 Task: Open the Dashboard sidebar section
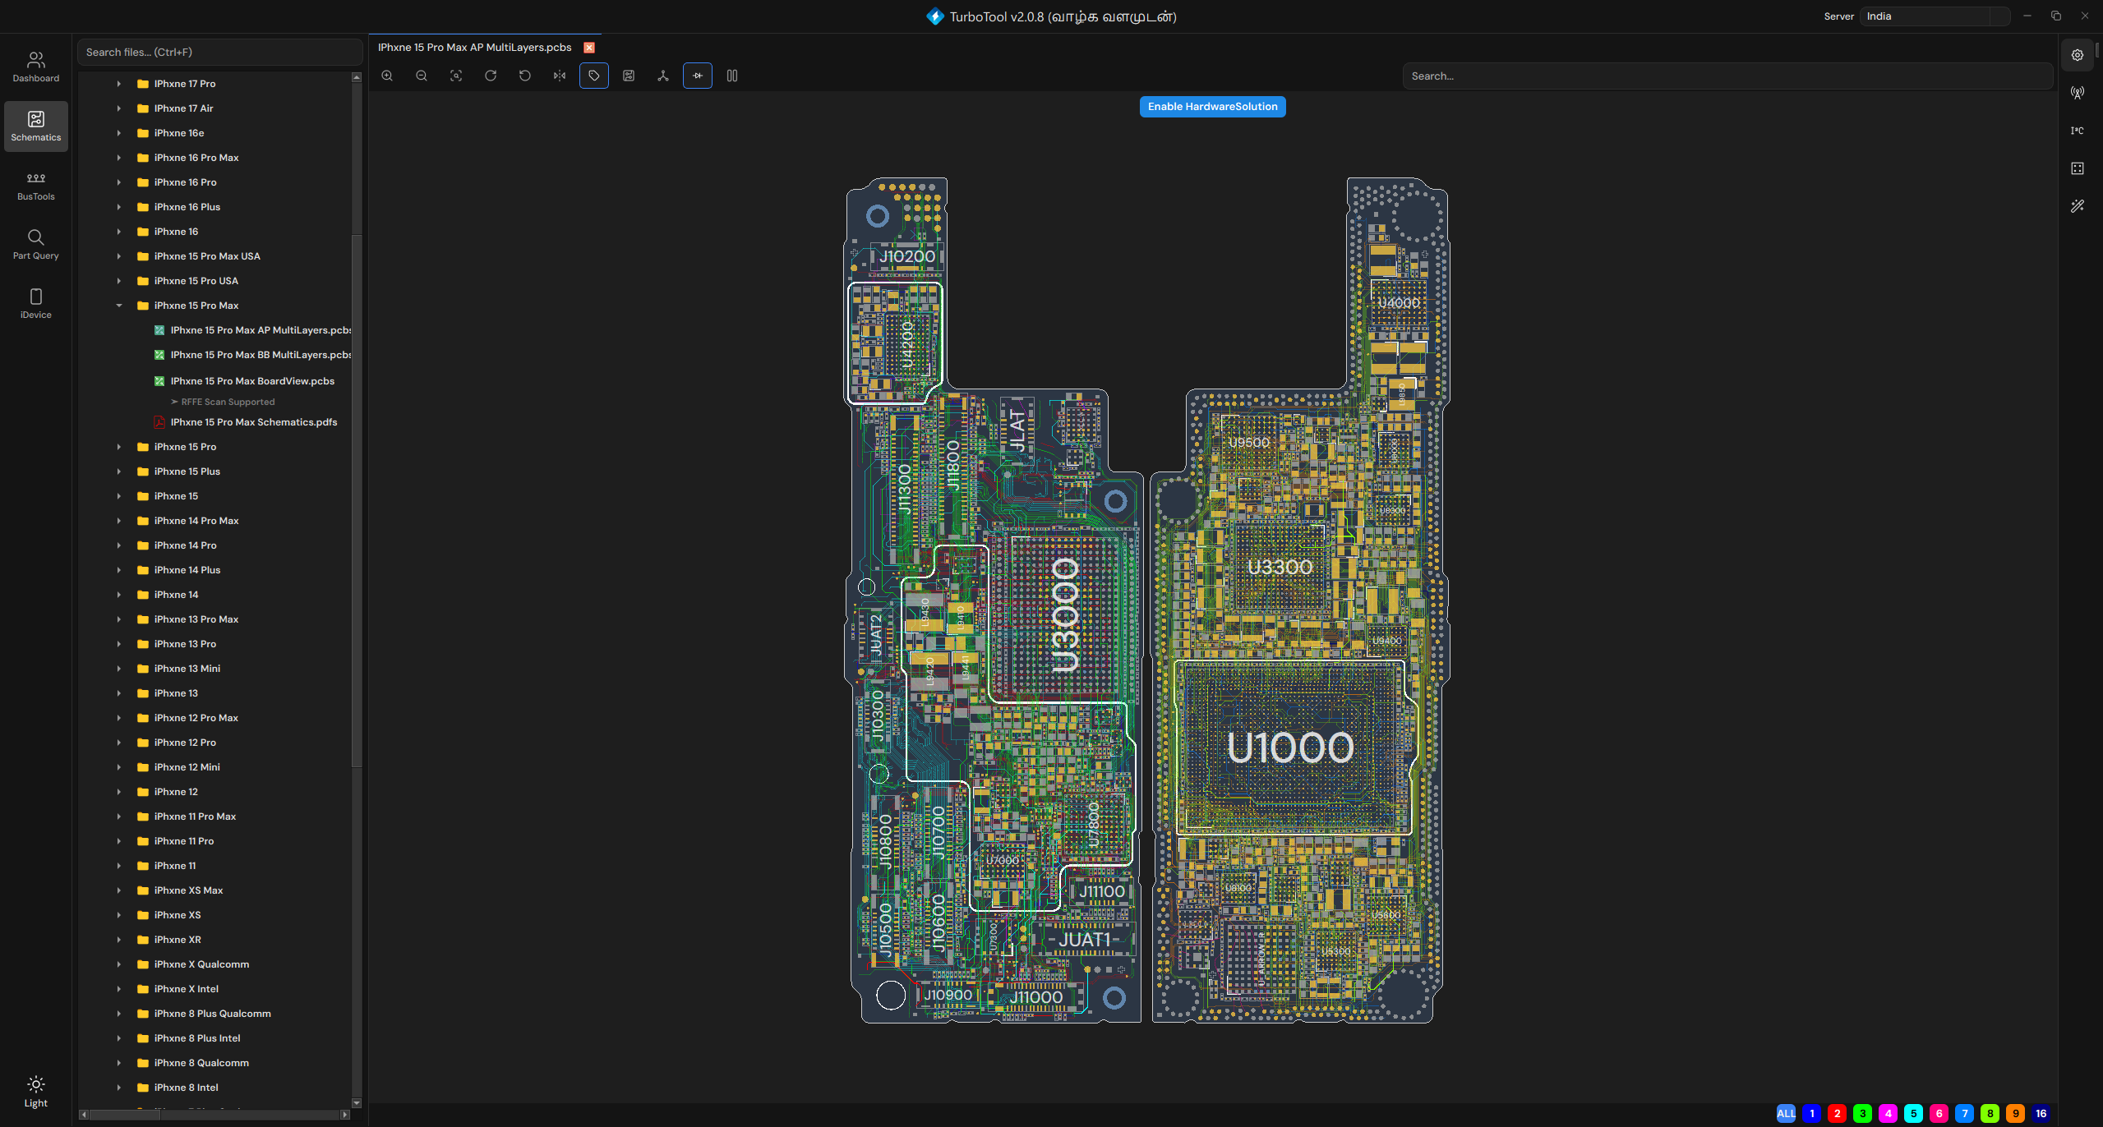tap(36, 67)
